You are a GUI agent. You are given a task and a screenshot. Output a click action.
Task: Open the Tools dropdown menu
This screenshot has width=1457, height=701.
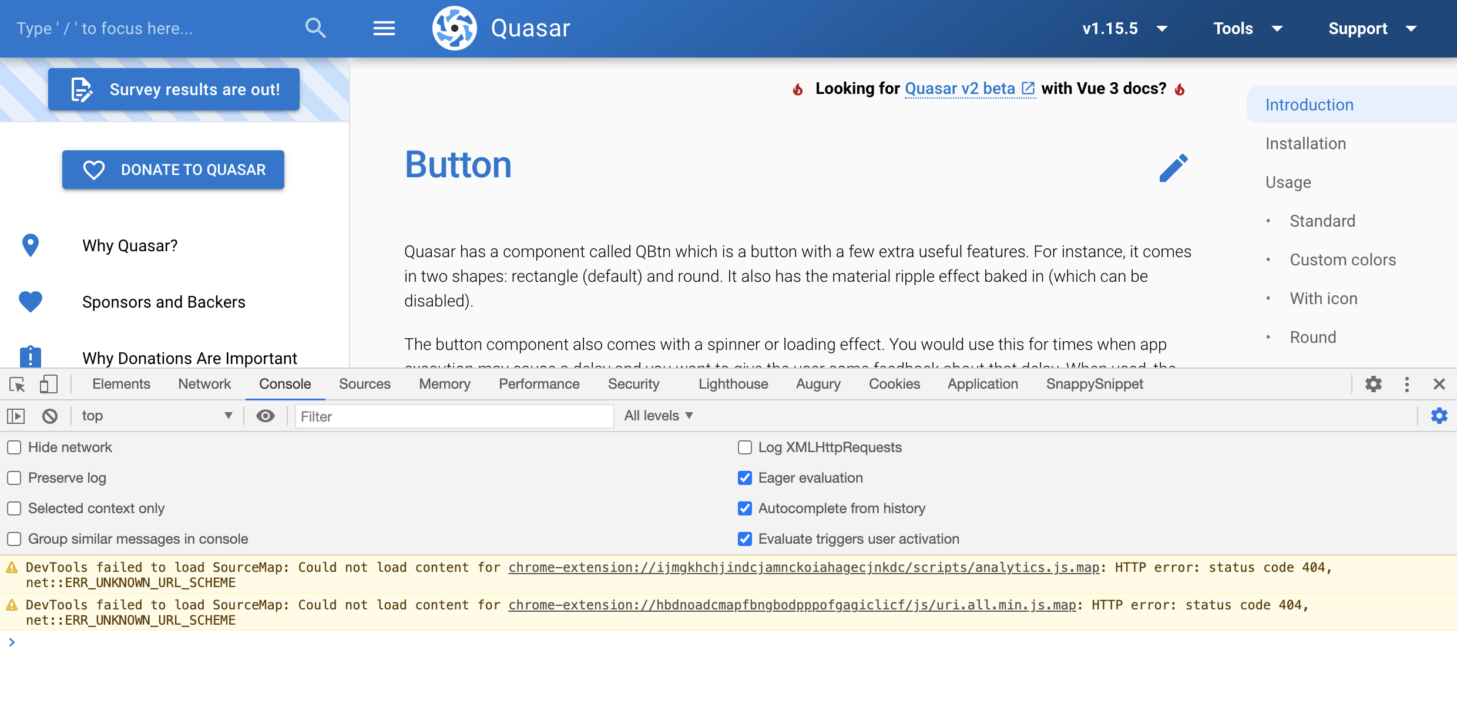(1248, 28)
